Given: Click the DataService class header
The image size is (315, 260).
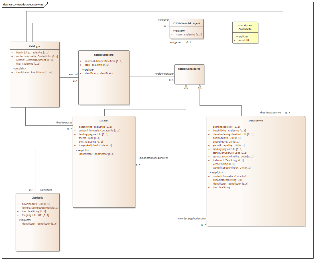Looking at the screenshot, I should coord(256,120).
